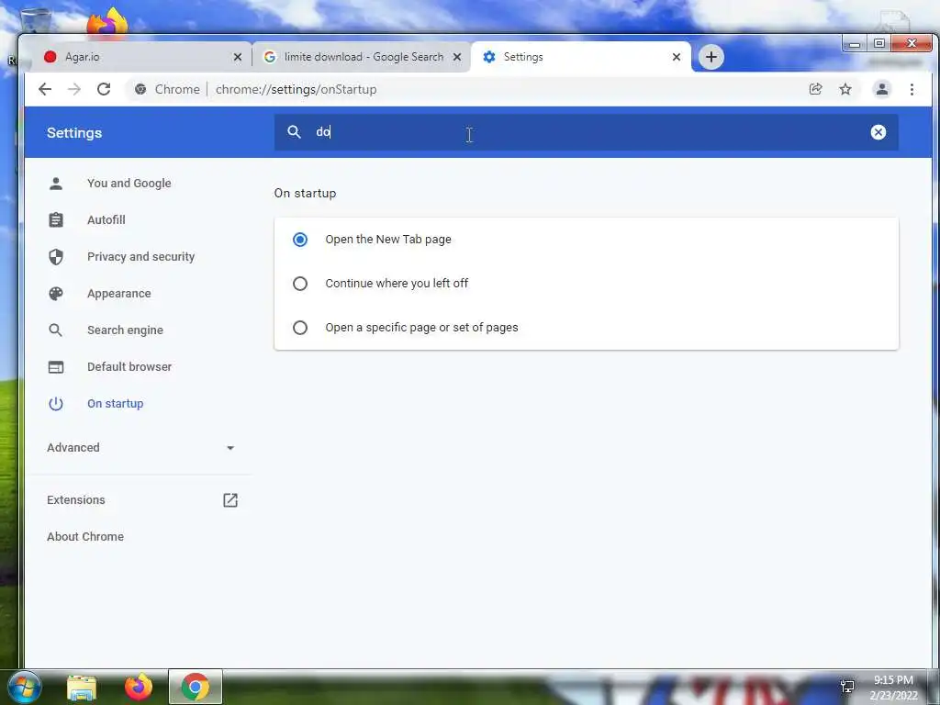Click the Privacy and security shield icon
Screen dimensions: 940x705
coord(56,257)
